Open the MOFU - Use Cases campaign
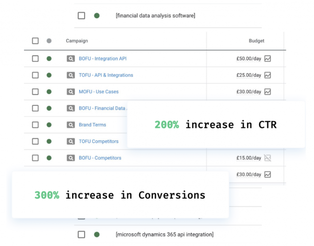 pos(99,92)
